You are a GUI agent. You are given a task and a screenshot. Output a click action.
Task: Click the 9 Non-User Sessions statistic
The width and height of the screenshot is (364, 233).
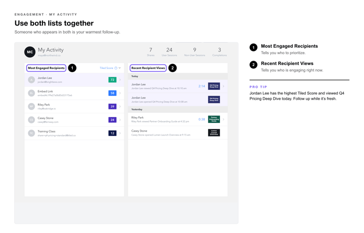tap(194, 52)
